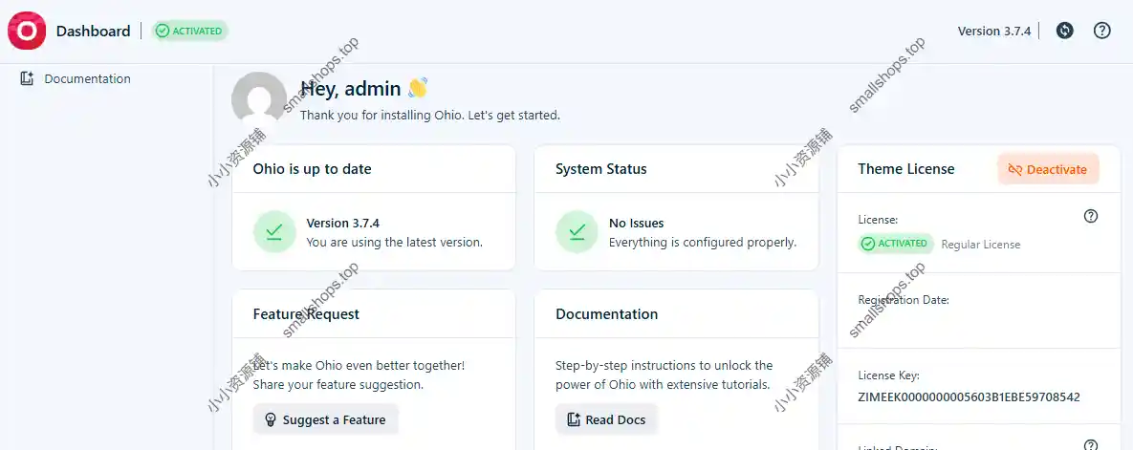This screenshot has width=1133, height=450.
Task: Click the ACTIVATED badge in the header
Action: [189, 32]
